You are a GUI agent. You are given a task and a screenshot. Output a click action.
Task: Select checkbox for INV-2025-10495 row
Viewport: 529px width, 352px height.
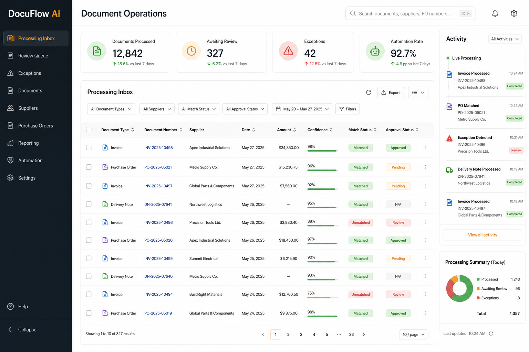(x=89, y=258)
